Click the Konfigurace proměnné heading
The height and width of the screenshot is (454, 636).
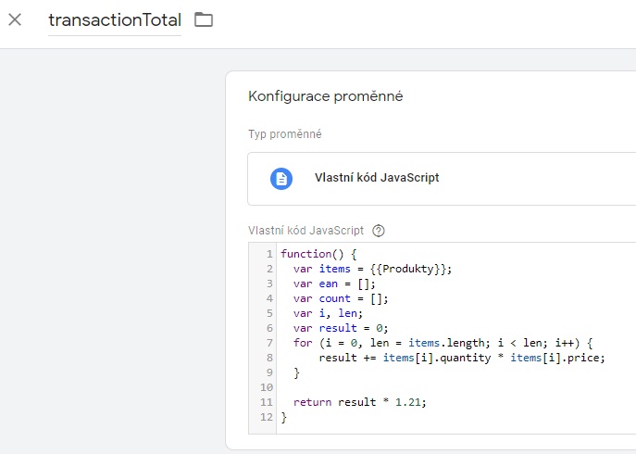(x=326, y=96)
